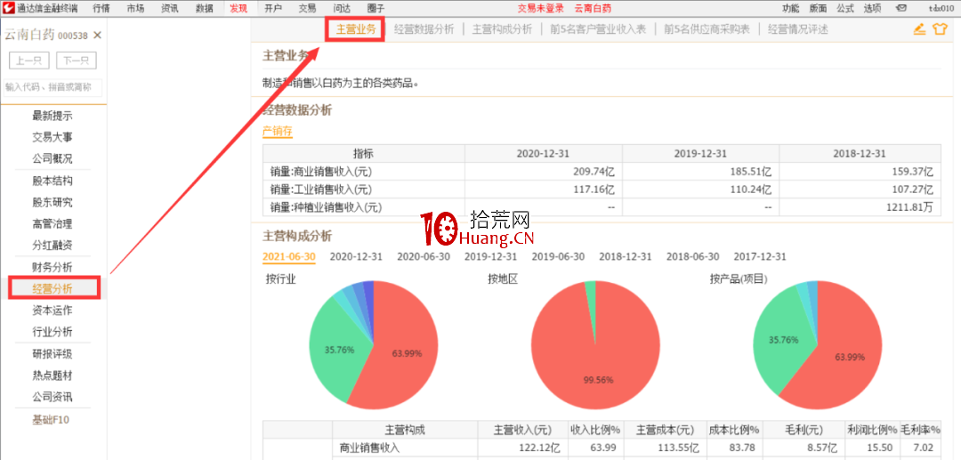961x460 pixels.
Task: Switch to the 经营数据分析 tab
Action: point(424,28)
